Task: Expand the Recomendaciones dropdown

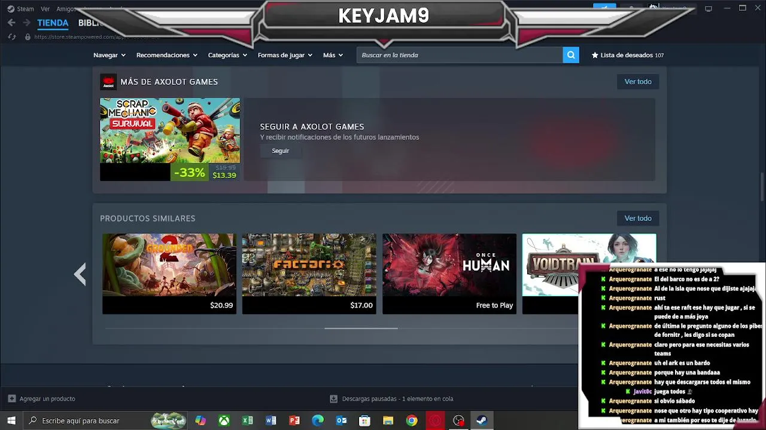Action: 167,55
